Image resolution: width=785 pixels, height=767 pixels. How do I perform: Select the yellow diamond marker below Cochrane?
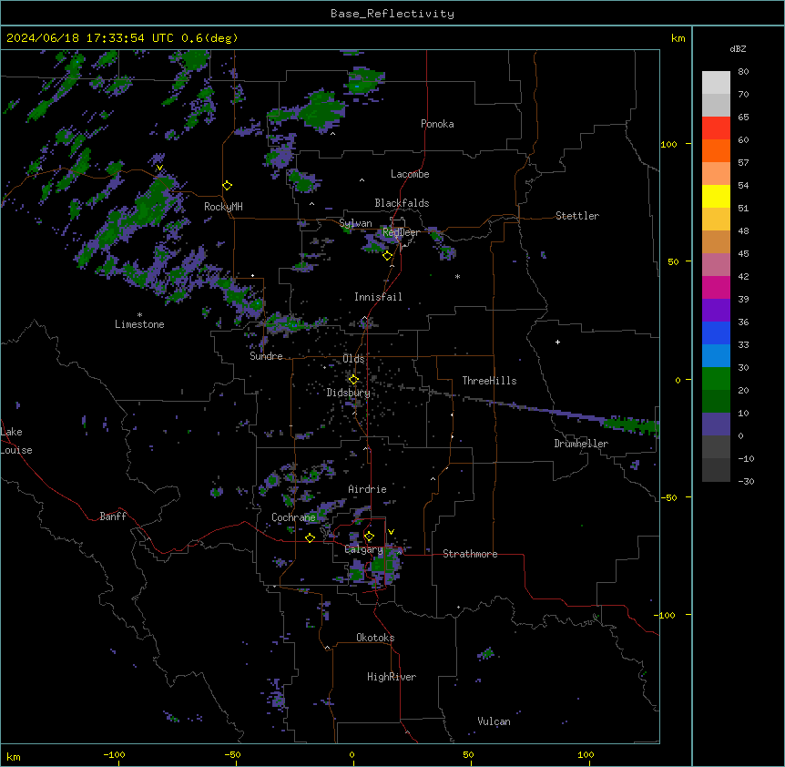click(310, 537)
